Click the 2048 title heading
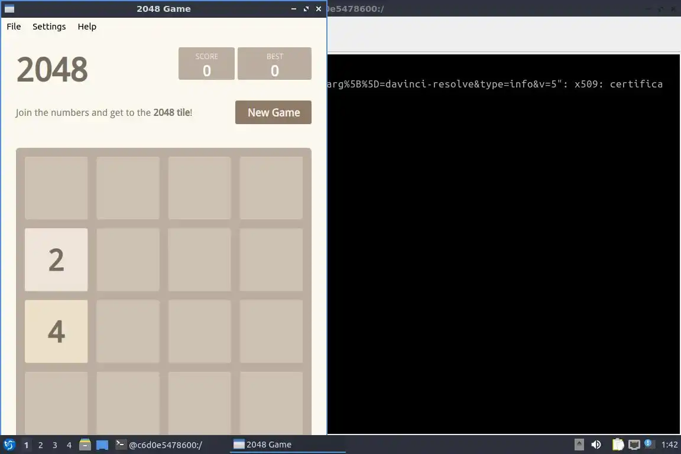 [x=52, y=69]
